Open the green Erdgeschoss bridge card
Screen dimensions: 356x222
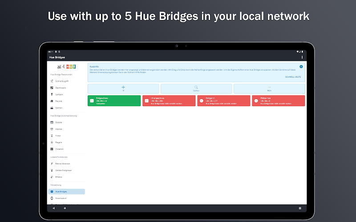114,101
